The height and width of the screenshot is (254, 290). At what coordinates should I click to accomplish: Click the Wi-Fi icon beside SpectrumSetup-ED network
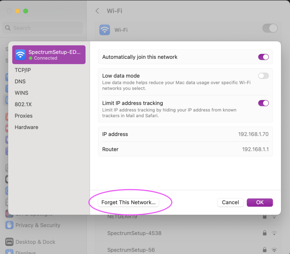[x=20, y=54]
